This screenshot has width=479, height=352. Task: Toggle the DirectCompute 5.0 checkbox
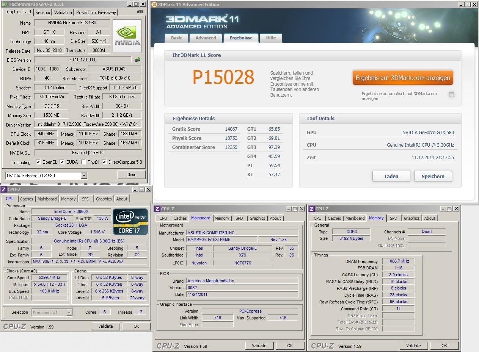[x=104, y=162]
